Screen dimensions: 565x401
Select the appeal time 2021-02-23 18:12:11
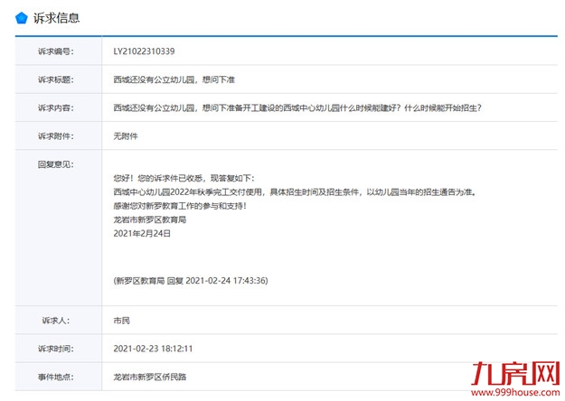click(153, 349)
